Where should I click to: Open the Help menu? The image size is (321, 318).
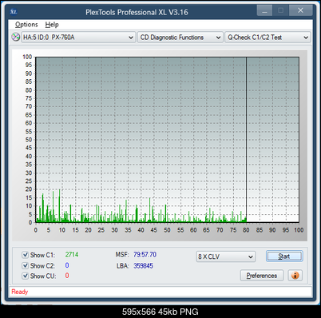click(52, 25)
